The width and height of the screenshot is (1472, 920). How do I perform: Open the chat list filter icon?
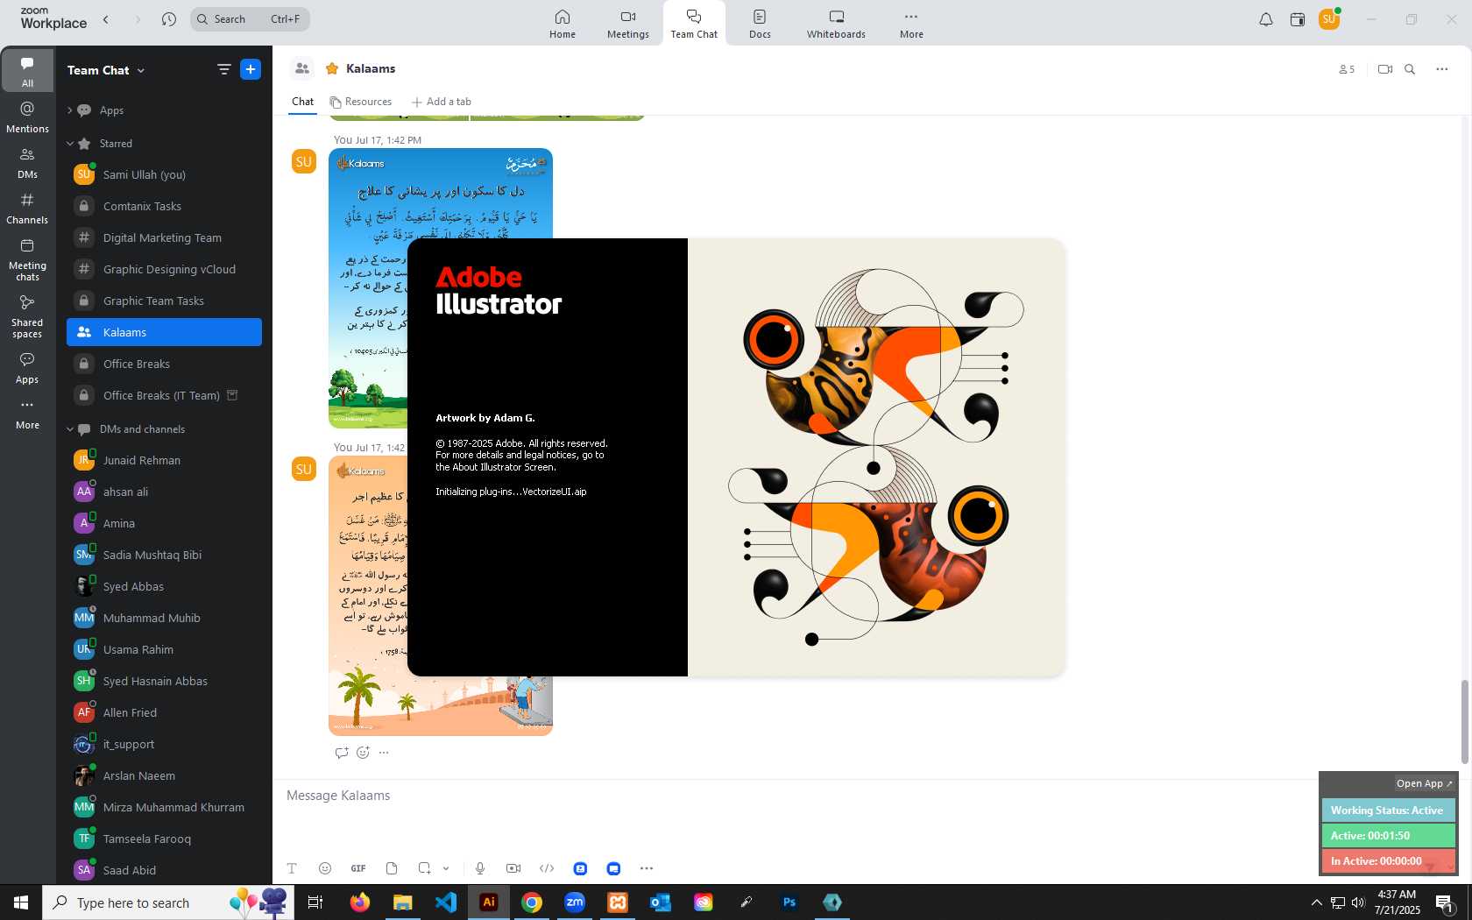[x=223, y=69]
